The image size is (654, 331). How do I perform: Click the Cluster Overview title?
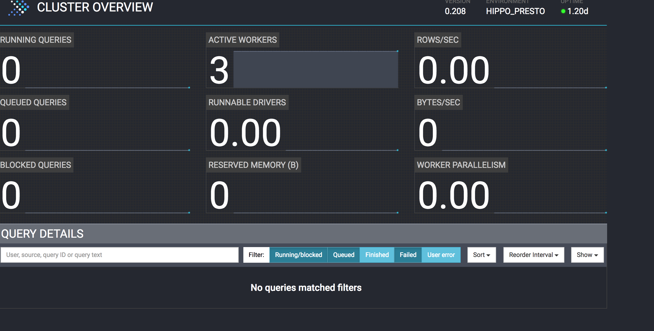click(95, 7)
